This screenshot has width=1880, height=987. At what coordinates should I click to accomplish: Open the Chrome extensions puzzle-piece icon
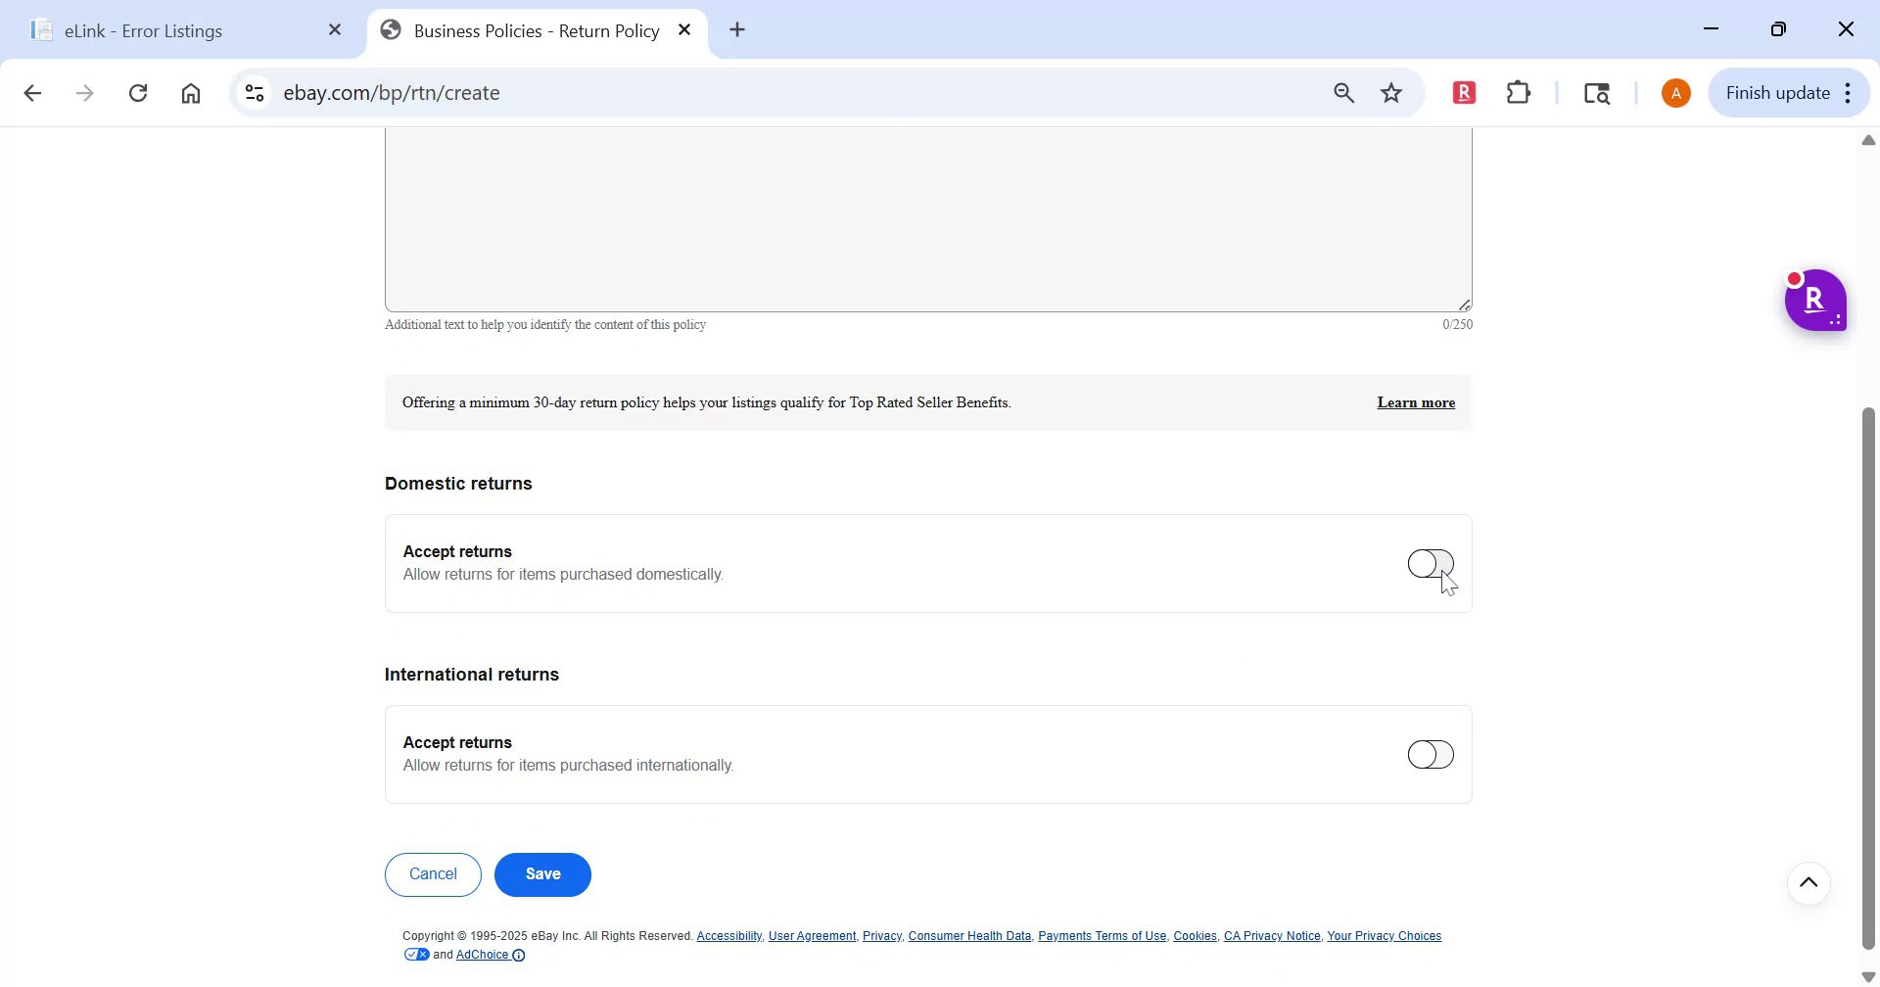pyautogui.click(x=1519, y=92)
